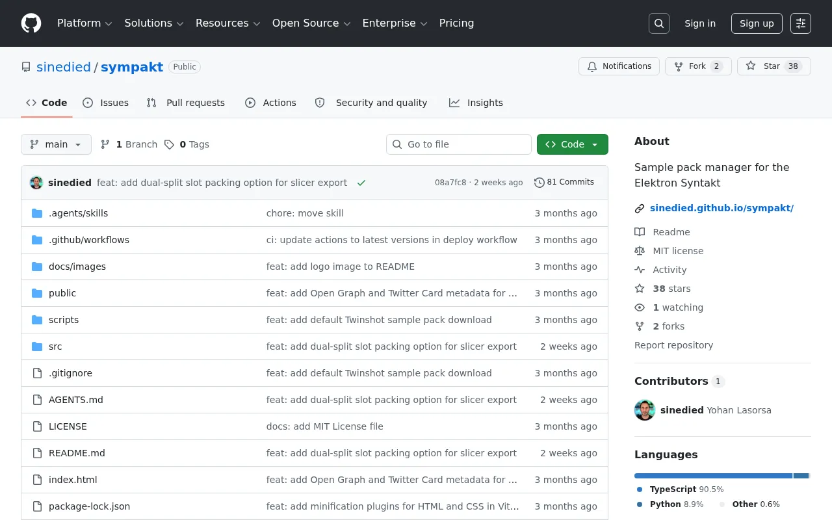Click the search magnifier icon
The height and width of the screenshot is (520, 832).
[659, 23]
